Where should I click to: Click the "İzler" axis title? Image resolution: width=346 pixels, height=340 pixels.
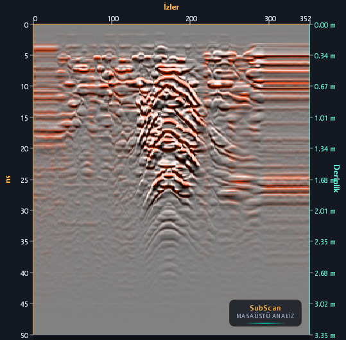pos(171,7)
